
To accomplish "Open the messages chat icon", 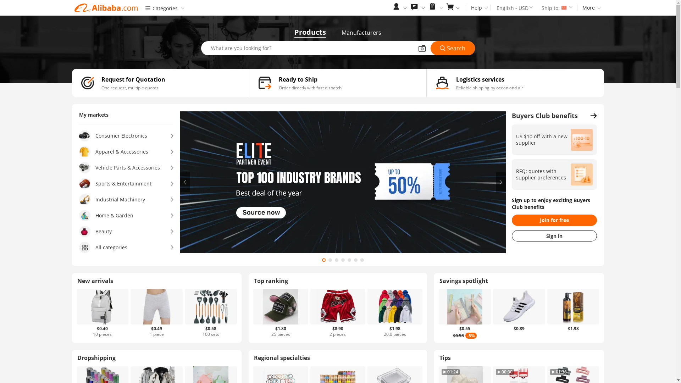I will [x=414, y=7].
